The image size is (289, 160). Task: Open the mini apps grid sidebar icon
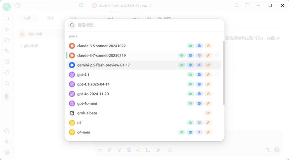[x=7, y=62]
